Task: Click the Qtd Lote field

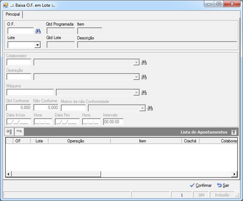Action: 61,45
